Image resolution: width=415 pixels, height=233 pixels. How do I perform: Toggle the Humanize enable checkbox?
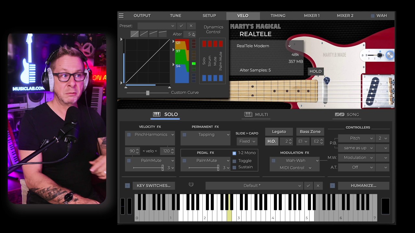332,186
